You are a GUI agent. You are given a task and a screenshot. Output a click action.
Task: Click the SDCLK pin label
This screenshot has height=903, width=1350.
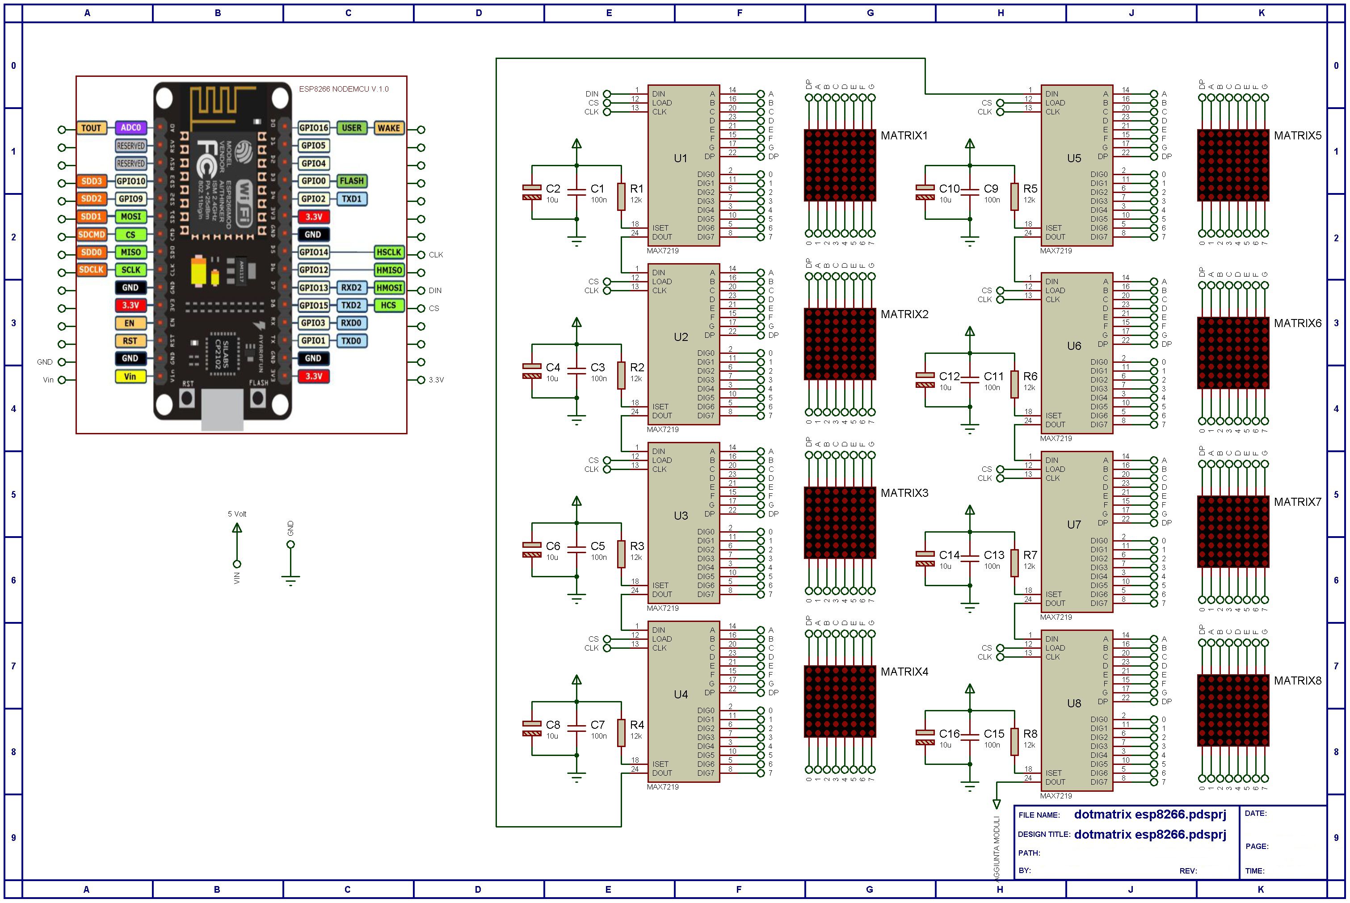[x=92, y=269]
